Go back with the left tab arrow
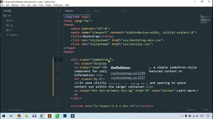The height and width of the screenshot is (119, 213). (56, 11)
